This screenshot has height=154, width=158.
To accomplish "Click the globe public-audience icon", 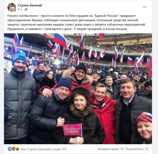I will pyautogui.click(x=26, y=9).
